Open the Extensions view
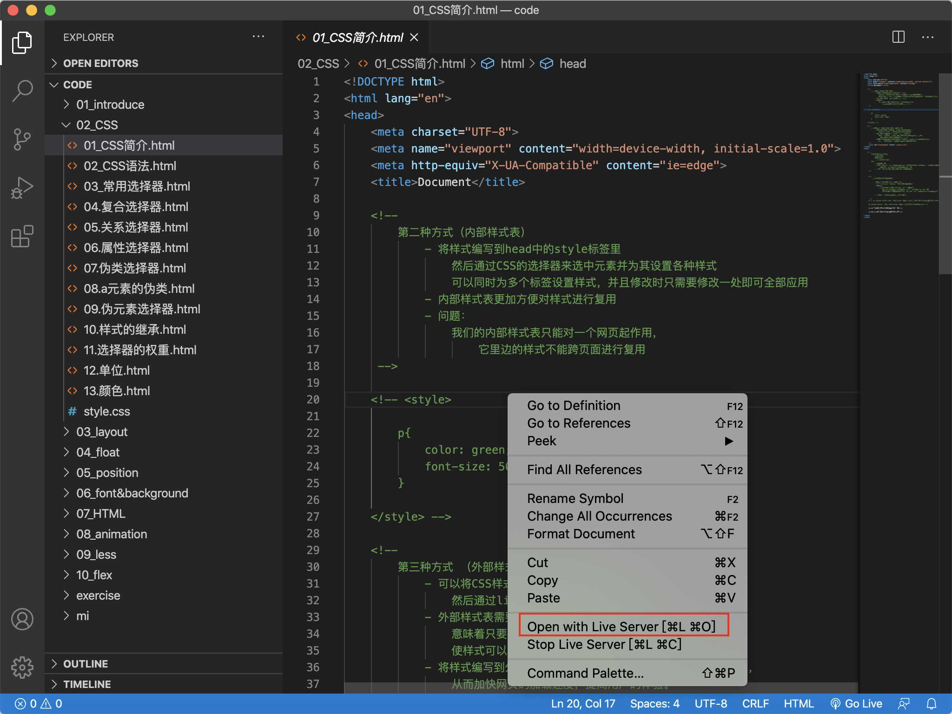The height and width of the screenshot is (714, 952). tap(22, 237)
